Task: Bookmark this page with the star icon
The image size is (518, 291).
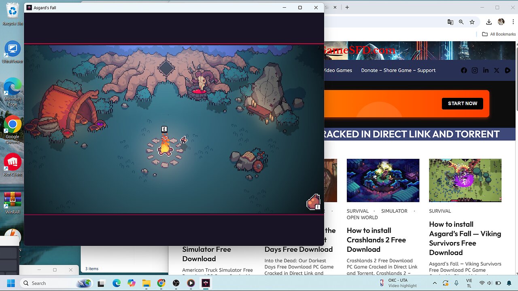Action: click(472, 22)
